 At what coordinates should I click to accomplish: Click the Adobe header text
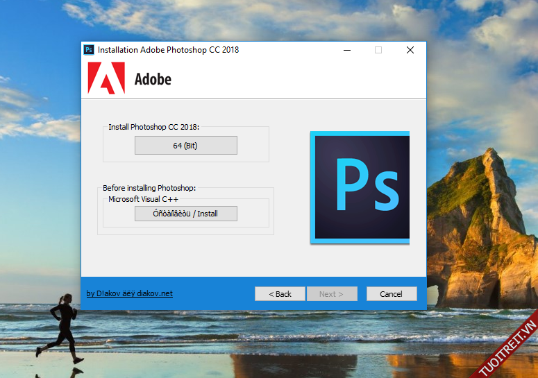pyautogui.click(x=153, y=79)
